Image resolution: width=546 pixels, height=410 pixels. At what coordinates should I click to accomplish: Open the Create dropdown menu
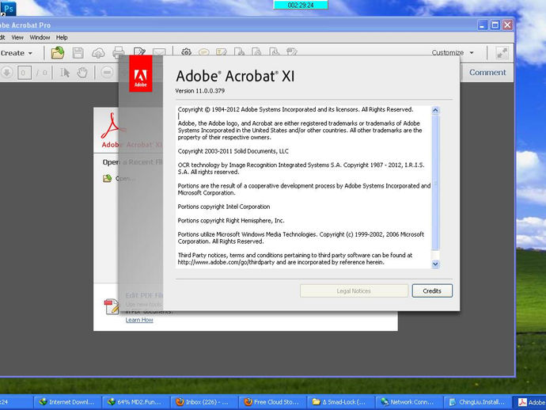pos(17,53)
